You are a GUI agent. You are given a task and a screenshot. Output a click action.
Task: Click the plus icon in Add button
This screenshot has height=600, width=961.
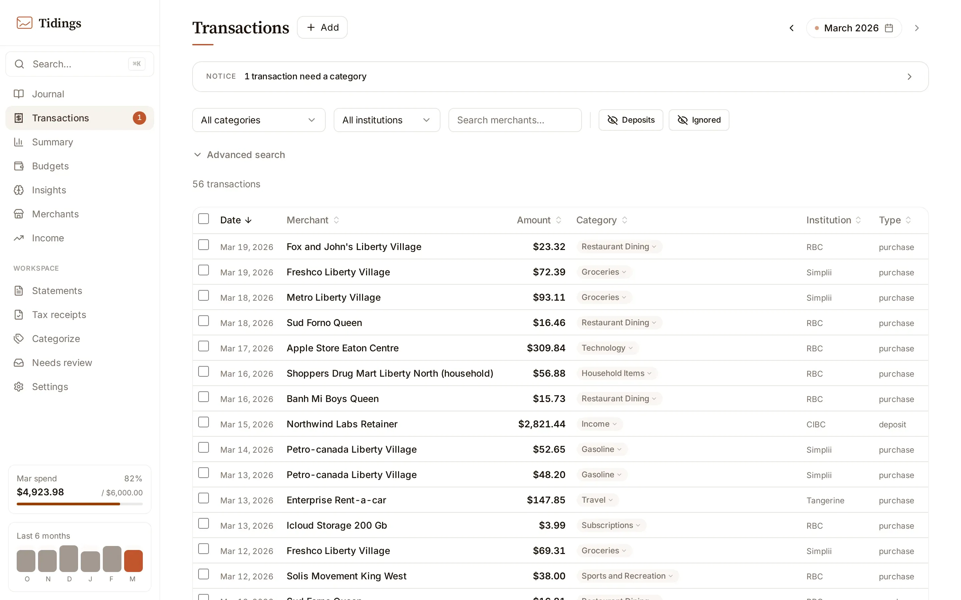coord(311,27)
